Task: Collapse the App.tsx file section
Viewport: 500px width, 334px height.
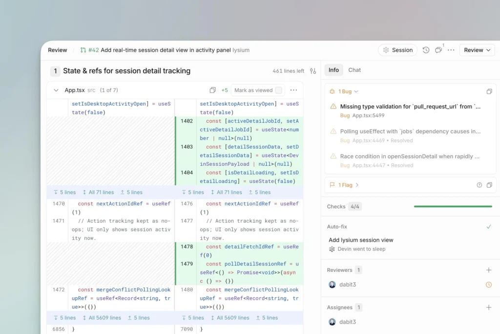Action: [56, 90]
